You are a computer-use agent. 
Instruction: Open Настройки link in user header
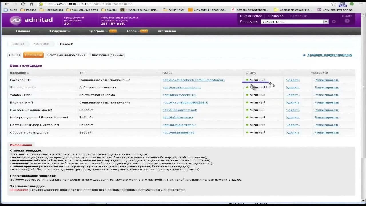click(298, 16)
